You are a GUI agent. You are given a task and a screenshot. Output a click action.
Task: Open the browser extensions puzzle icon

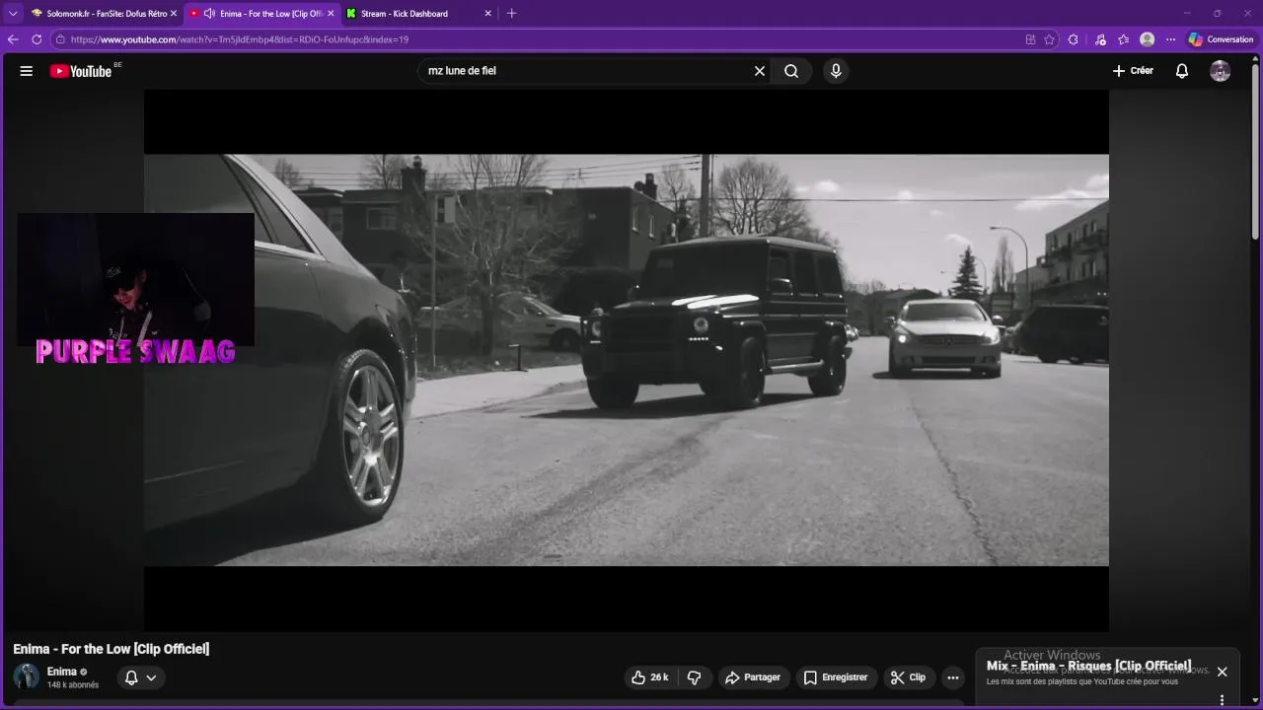click(1074, 39)
